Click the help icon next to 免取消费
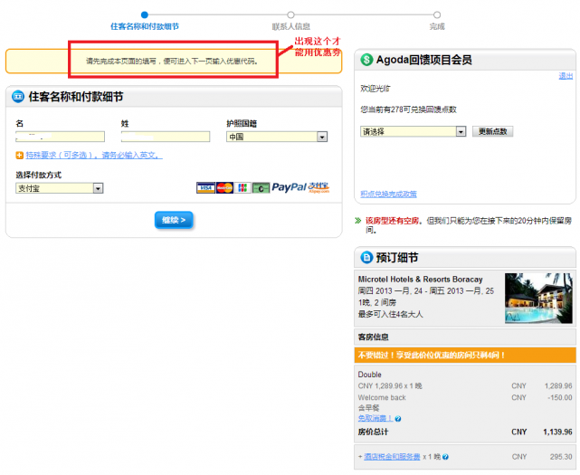The height and width of the screenshot is (475, 580). (x=397, y=419)
